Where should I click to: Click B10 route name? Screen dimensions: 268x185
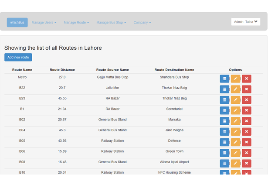pyautogui.click(x=22, y=172)
